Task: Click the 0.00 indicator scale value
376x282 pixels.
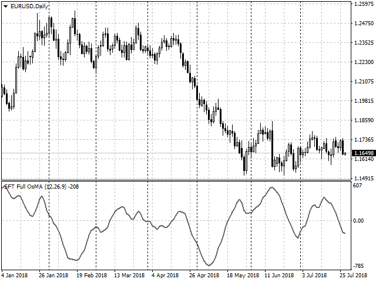Action: point(358,221)
